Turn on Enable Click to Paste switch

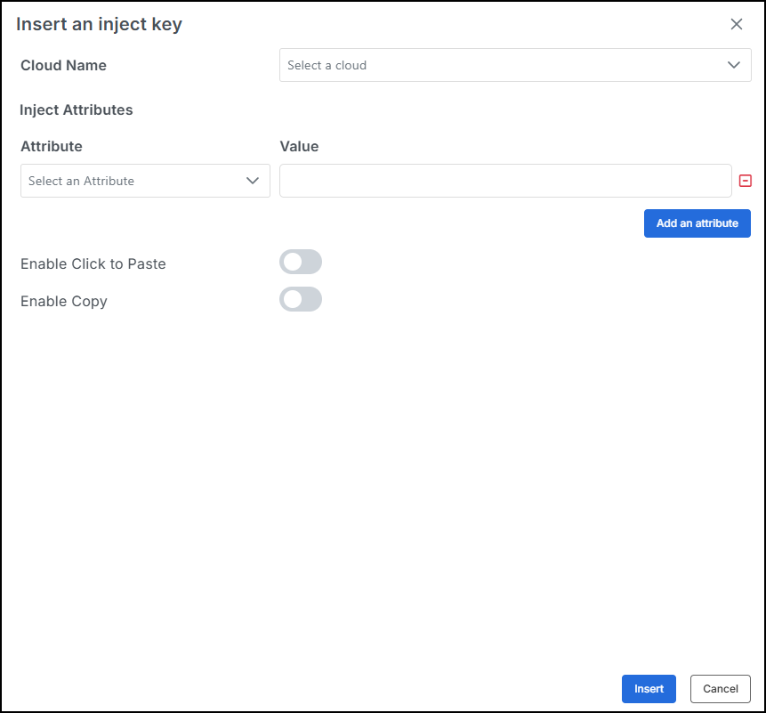click(x=301, y=262)
